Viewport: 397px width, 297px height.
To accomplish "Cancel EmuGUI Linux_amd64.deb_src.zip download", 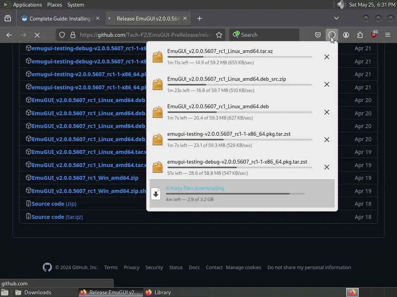I will click(327, 84).
